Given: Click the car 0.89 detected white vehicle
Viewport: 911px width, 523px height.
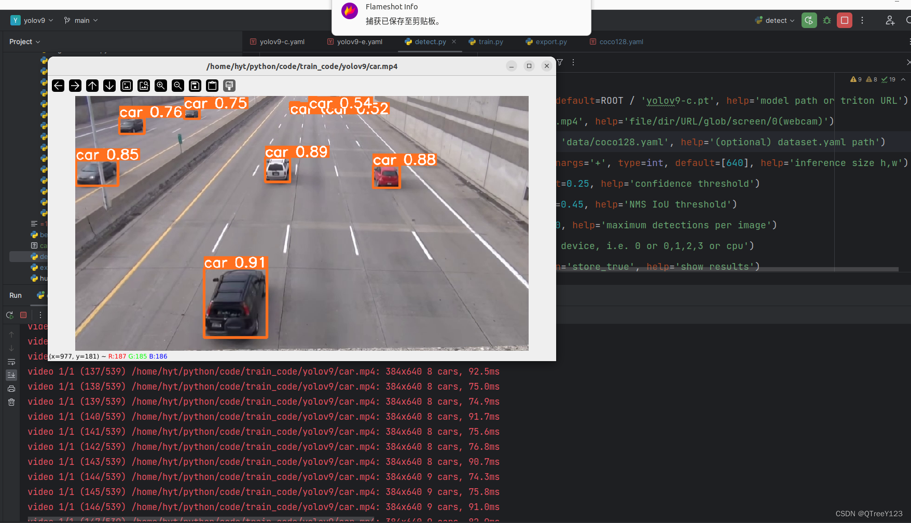Looking at the screenshot, I should click(x=278, y=171).
